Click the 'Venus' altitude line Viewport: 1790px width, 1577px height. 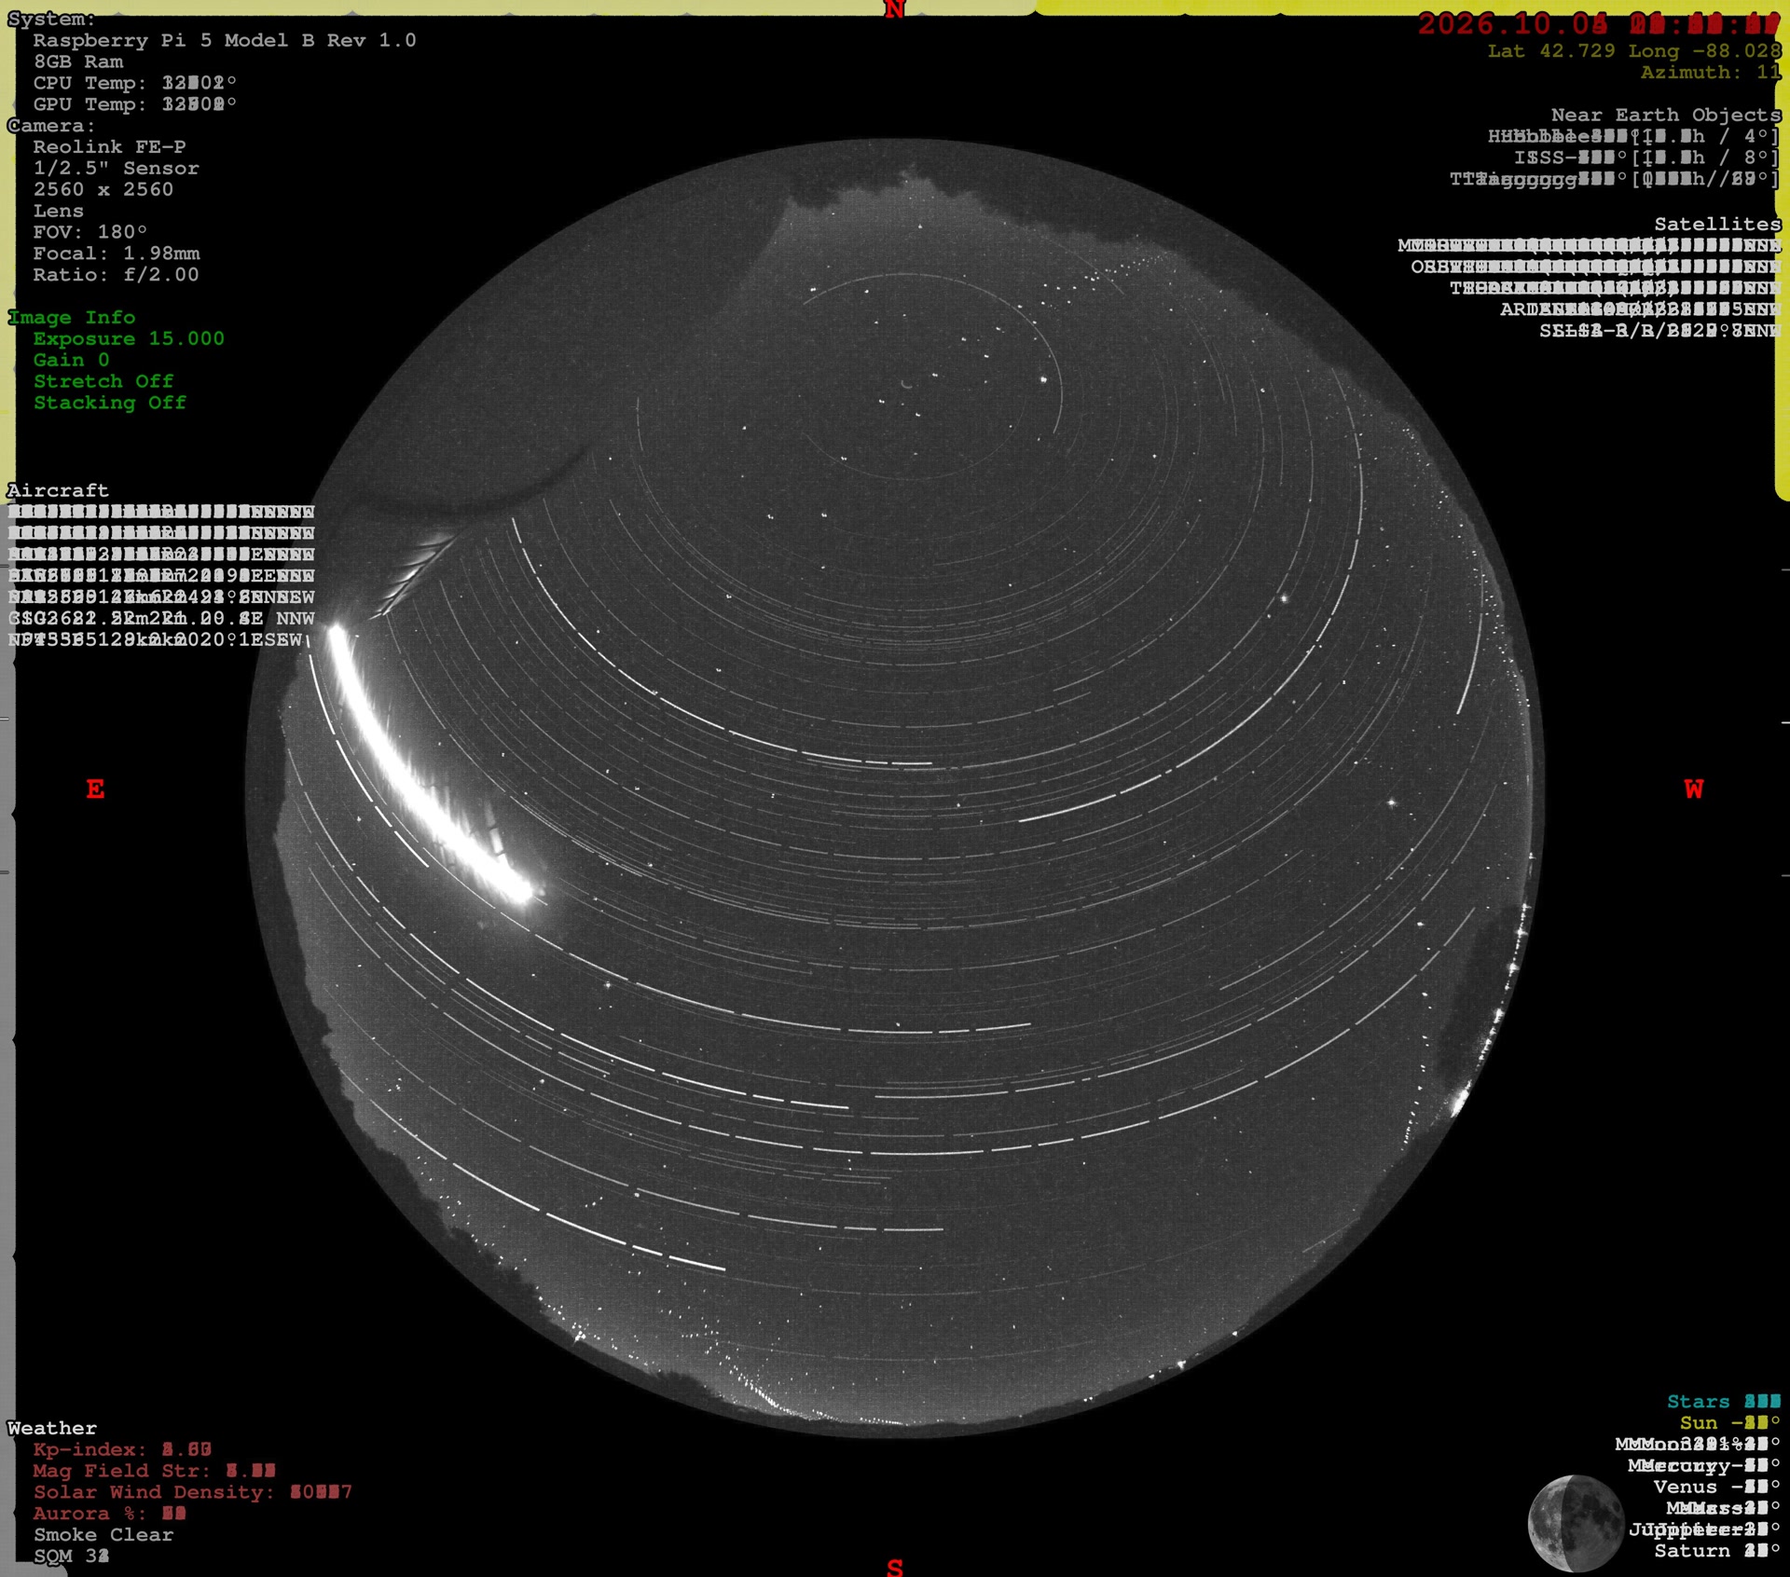click(1717, 1487)
